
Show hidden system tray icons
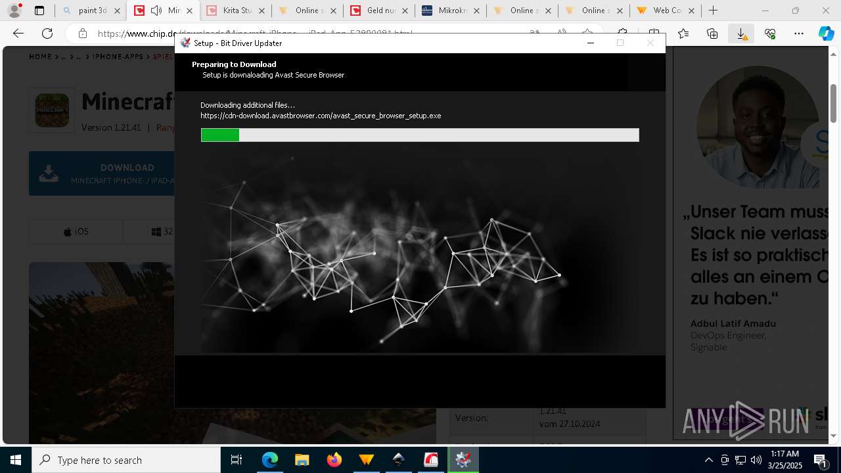pos(708,460)
